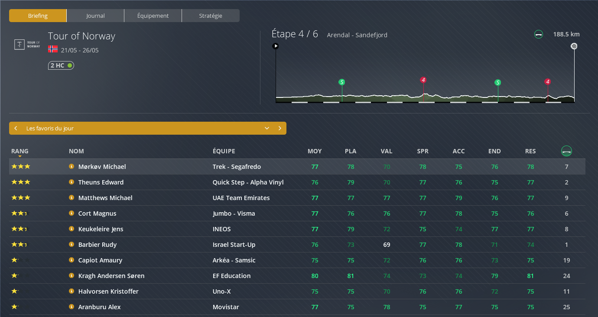Click the flat stage type icon beside 188.5 km

[539, 34]
